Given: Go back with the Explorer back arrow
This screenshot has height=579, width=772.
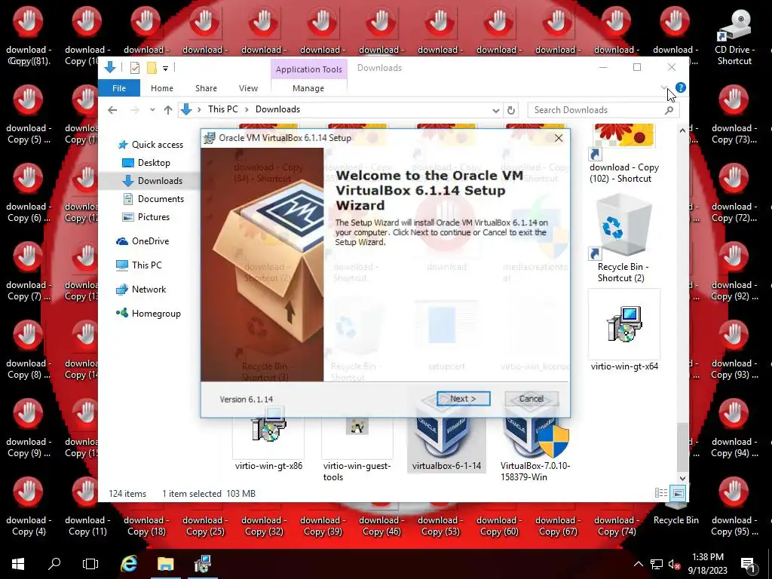Looking at the screenshot, I should 112,110.
